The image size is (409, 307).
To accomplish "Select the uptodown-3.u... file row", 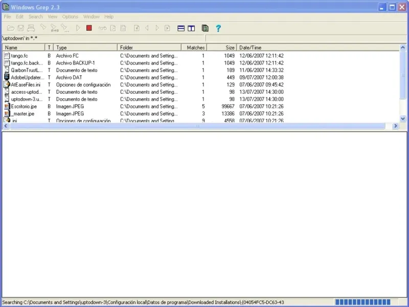I will tap(201, 99).
